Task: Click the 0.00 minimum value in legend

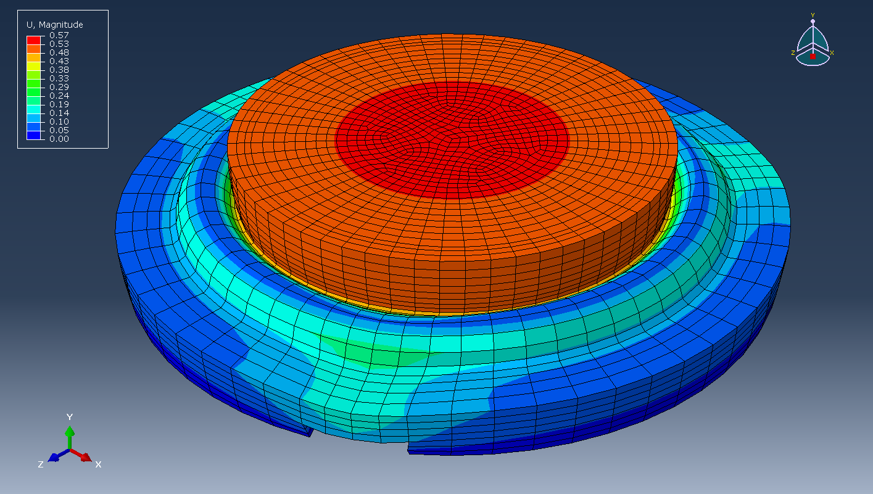Action: 59,139
